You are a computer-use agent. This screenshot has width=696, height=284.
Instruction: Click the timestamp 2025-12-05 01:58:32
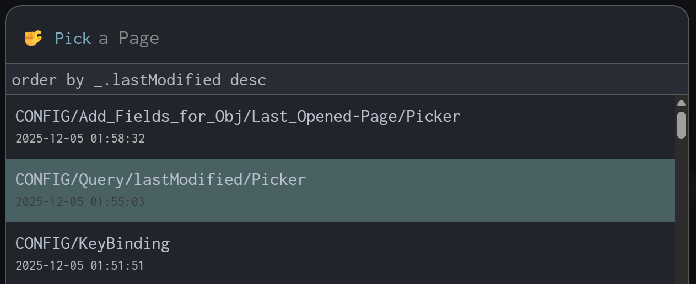tap(80, 139)
